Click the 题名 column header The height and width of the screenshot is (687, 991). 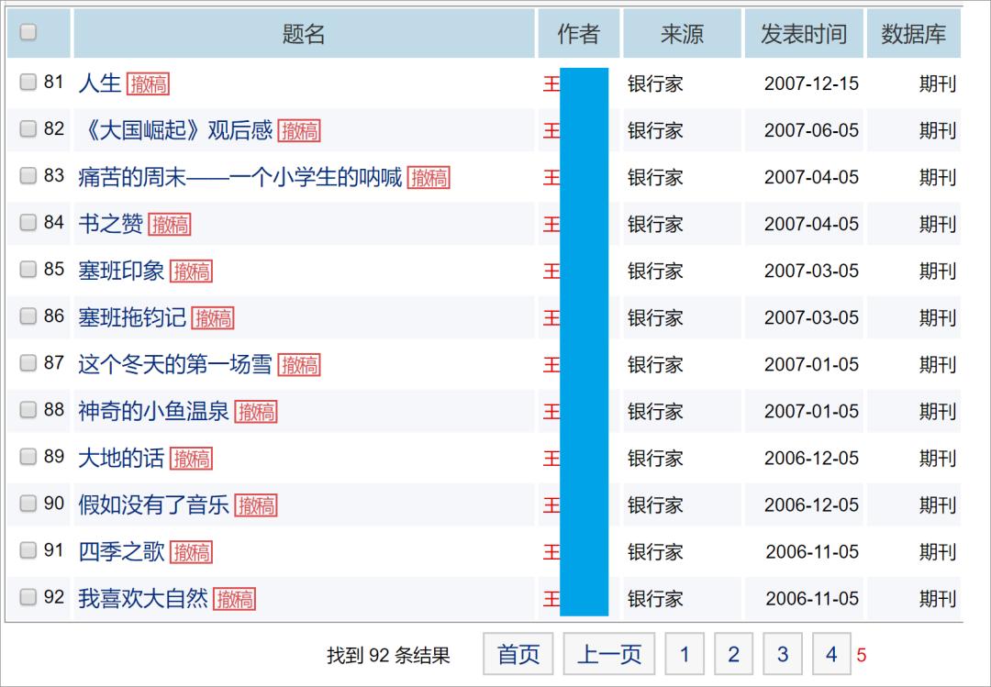[304, 34]
